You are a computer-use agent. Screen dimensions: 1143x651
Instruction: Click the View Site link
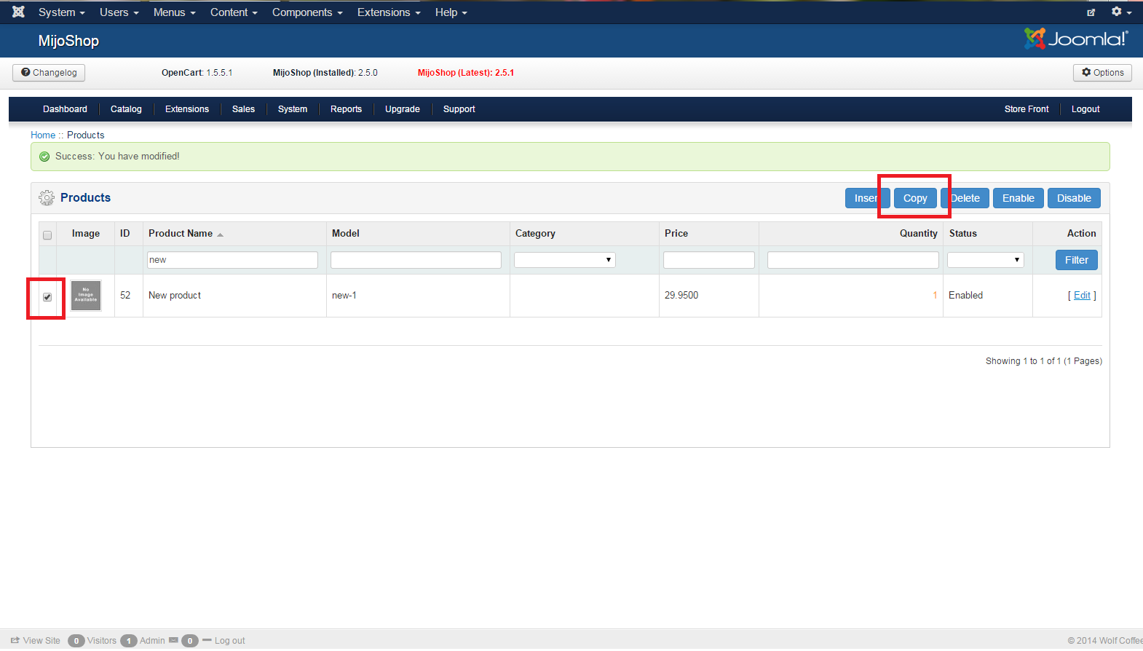(x=36, y=641)
